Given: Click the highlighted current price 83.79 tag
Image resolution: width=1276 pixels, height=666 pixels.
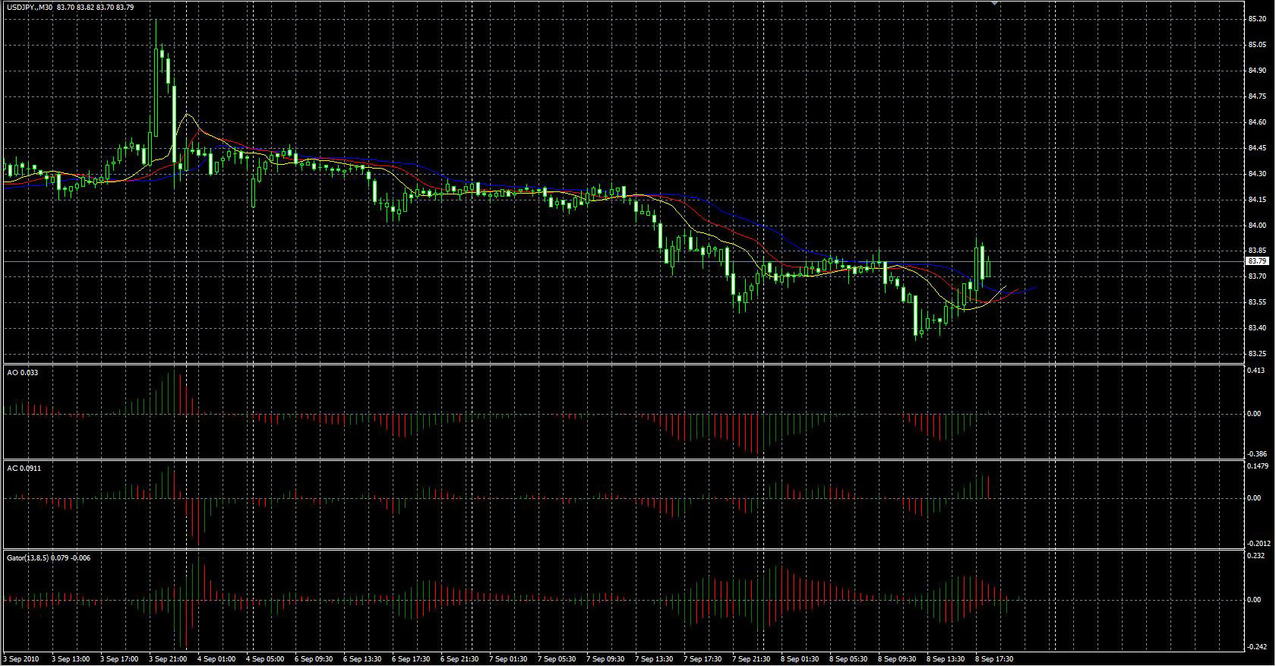Looking at the screenshot, I should click(x=1257, y=261).
